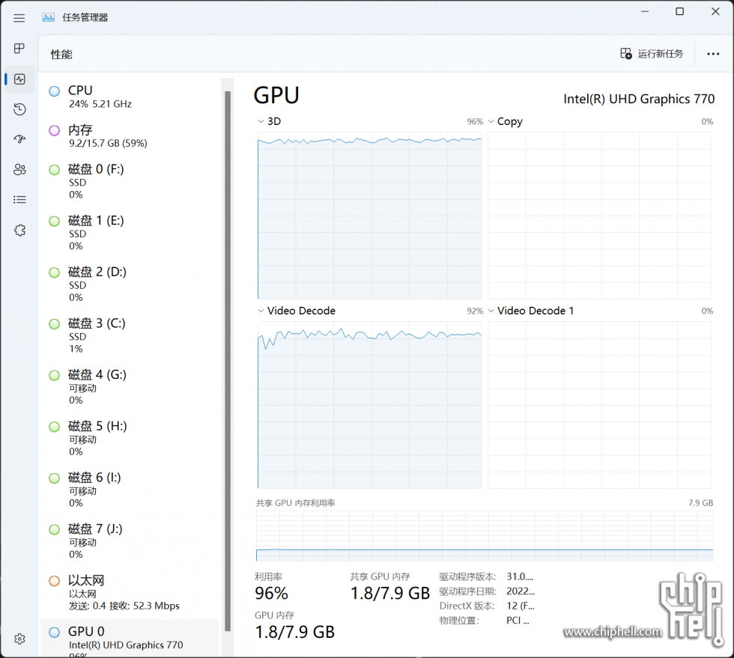
Task: Open the three-dot more options menu
Action: point(713,54)
